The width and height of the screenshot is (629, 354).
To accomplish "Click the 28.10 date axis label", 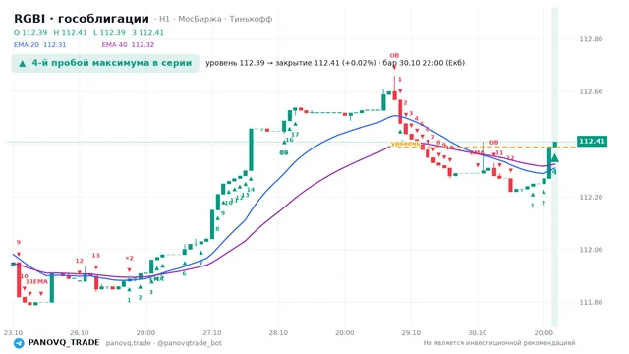I will (x=278, y=332).
